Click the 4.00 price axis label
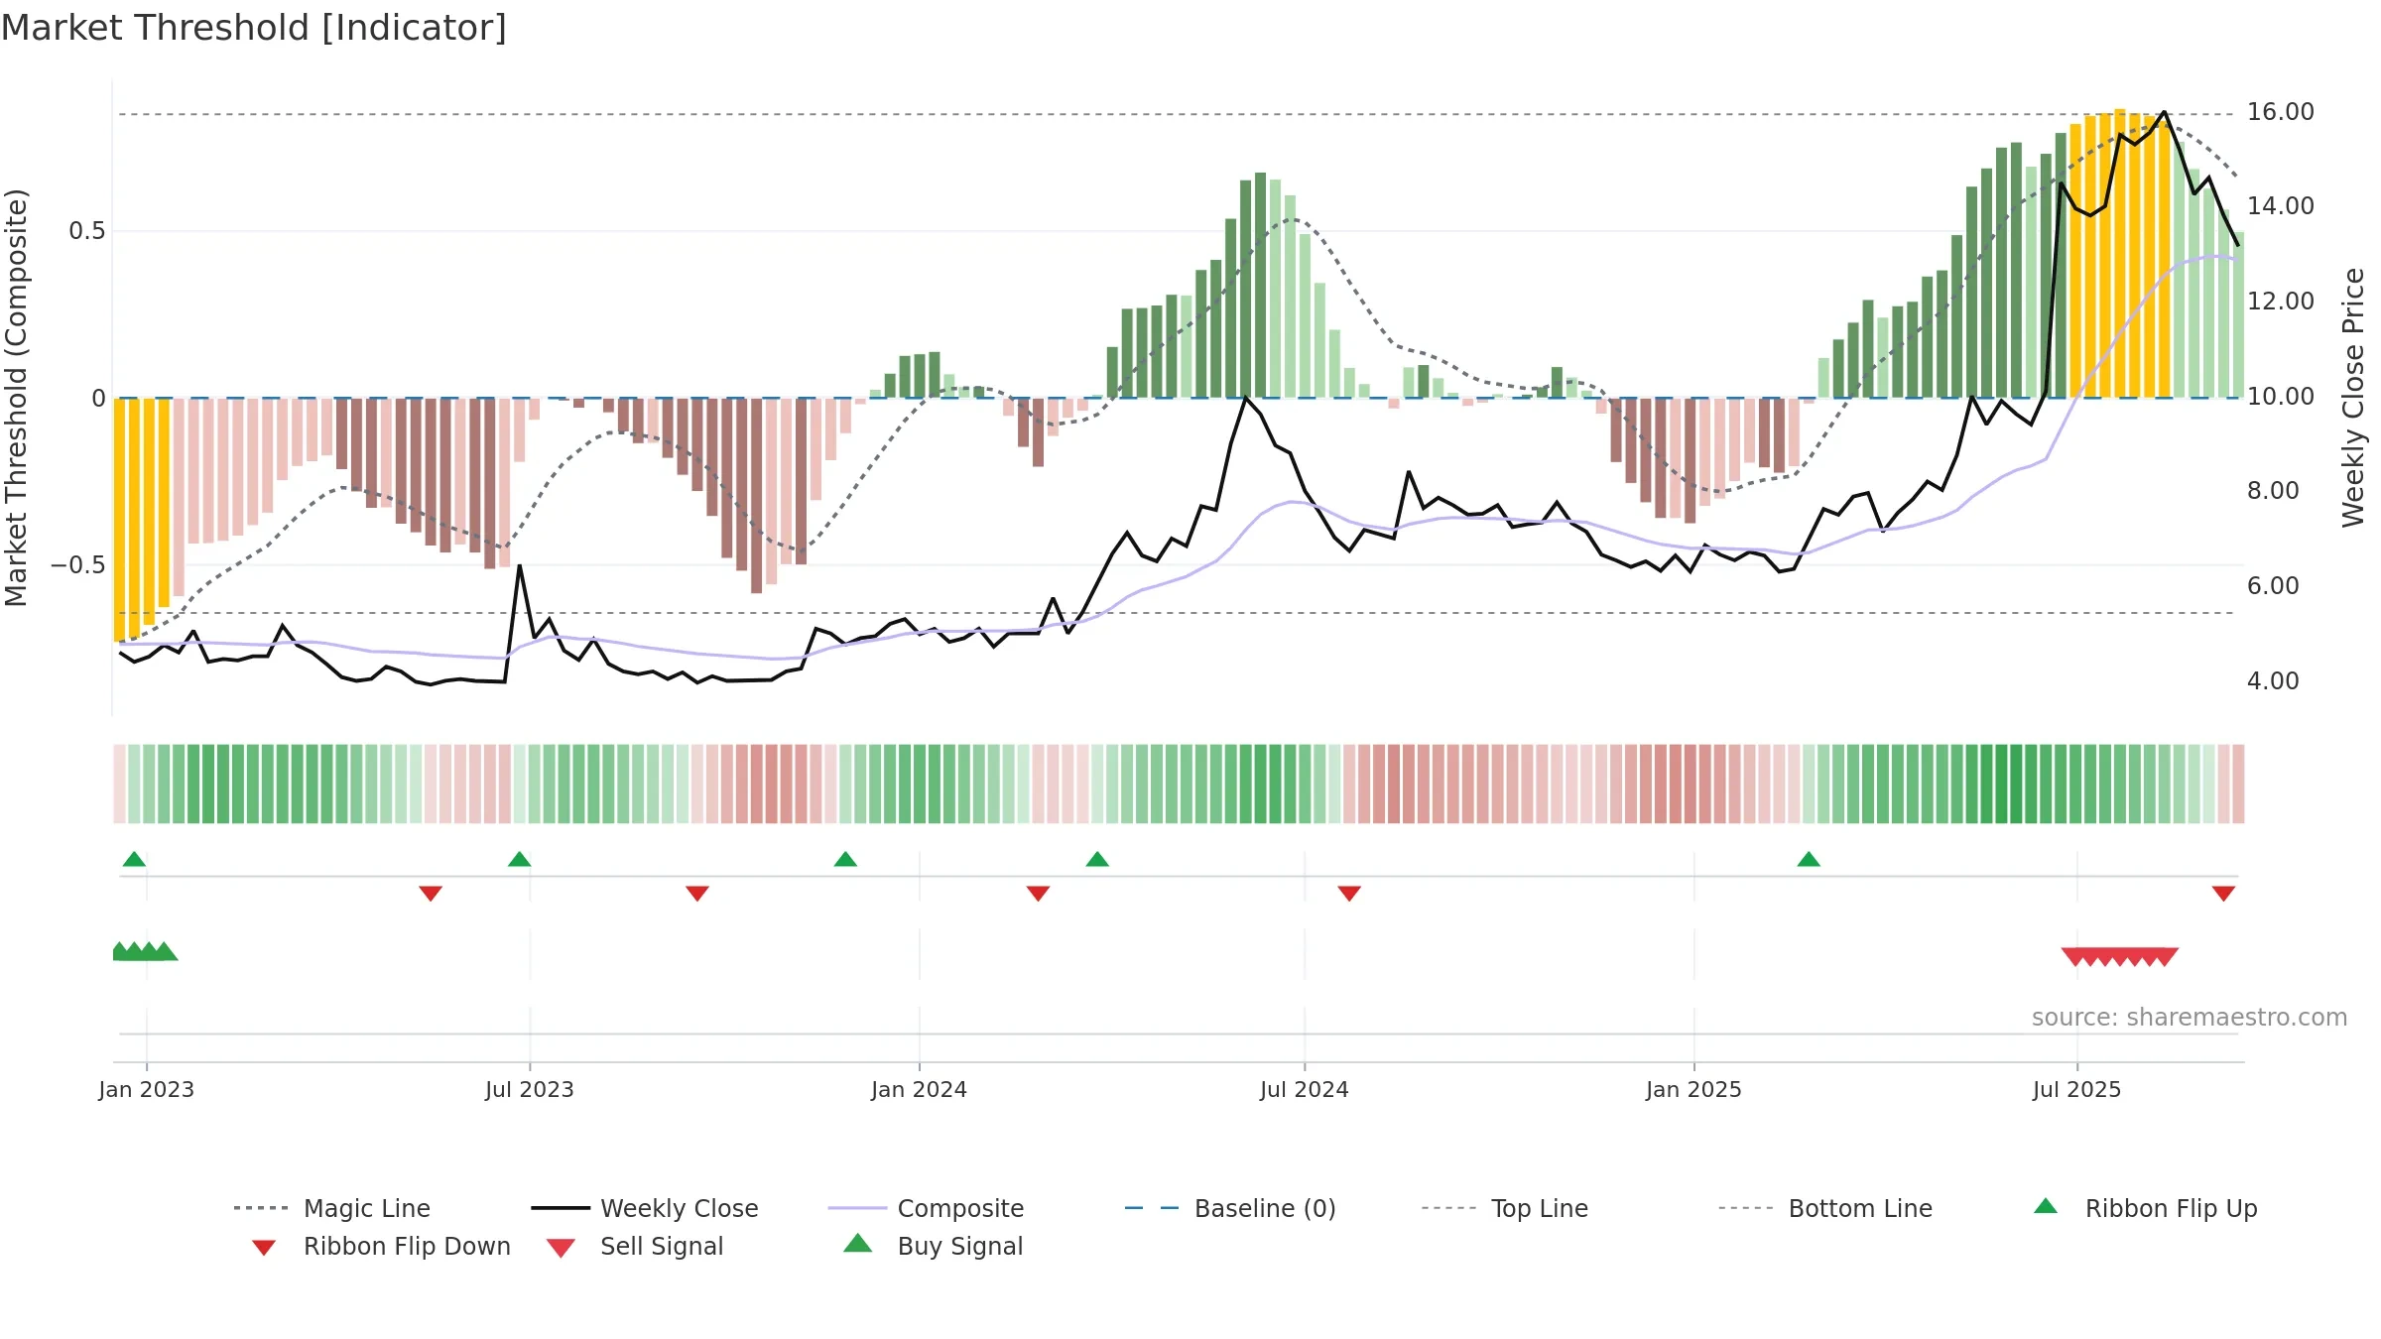2381x1339 pixels. click(2272, 681)
